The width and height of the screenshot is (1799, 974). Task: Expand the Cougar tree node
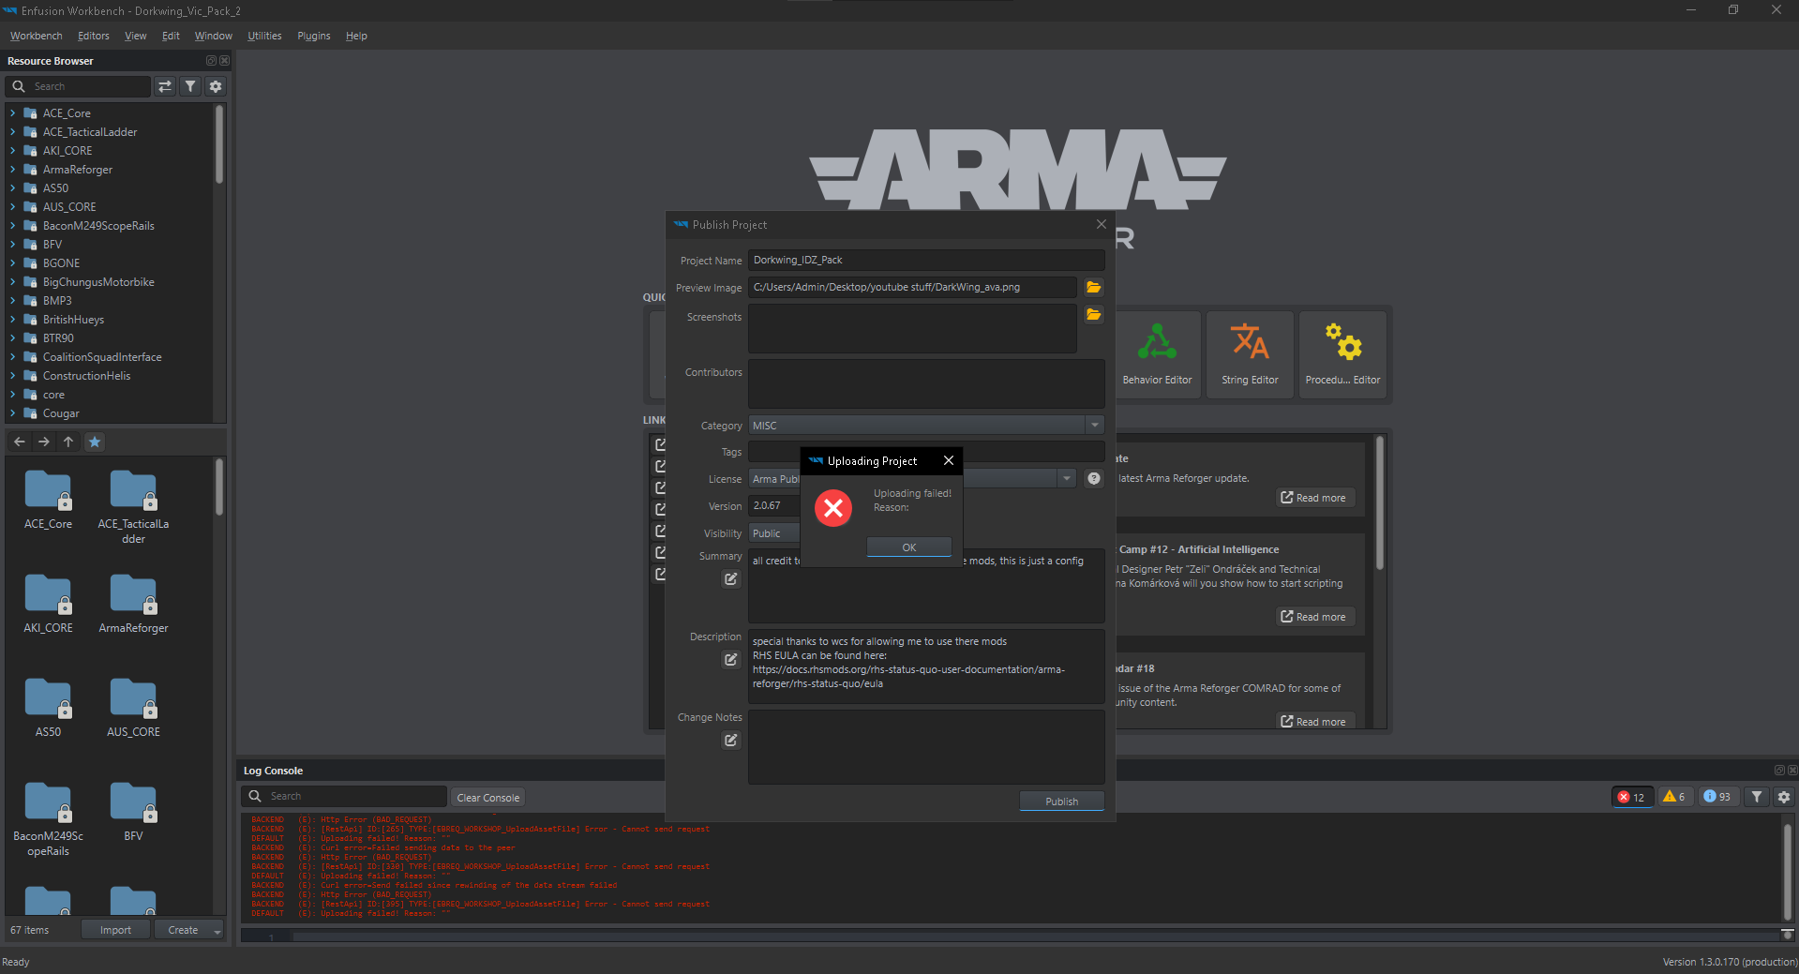tap(13, 413)
